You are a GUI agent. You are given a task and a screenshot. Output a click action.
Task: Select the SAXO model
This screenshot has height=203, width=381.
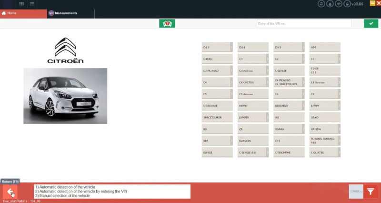pyautogui.click(x=325, y=117)
